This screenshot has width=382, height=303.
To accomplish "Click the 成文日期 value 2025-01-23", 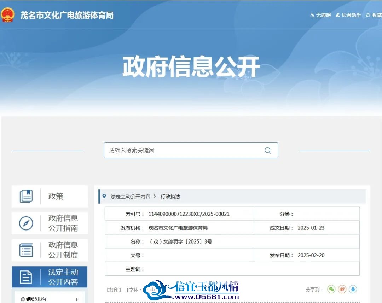I will pos(311,228).
